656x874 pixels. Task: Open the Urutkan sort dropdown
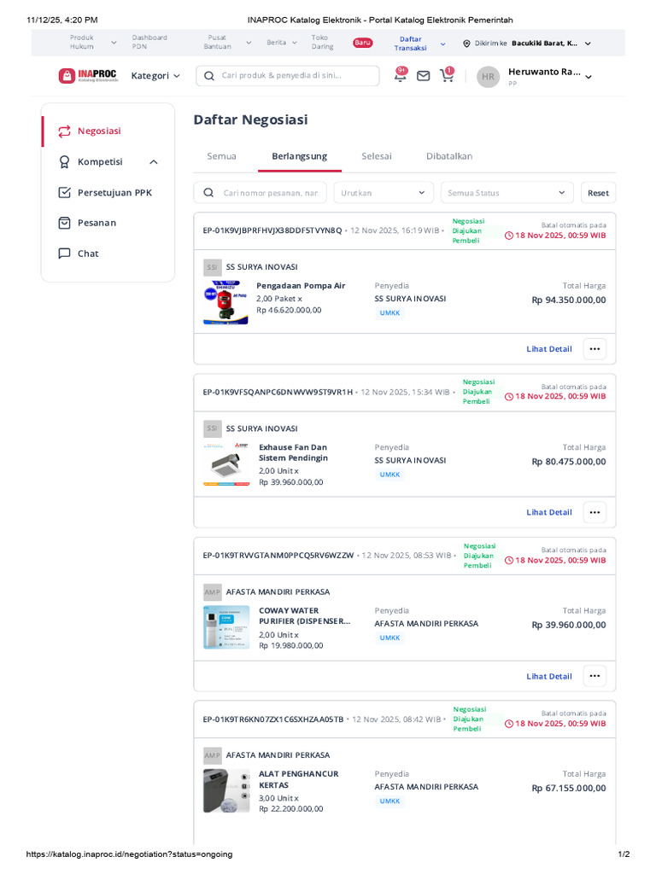coord(384,193)
